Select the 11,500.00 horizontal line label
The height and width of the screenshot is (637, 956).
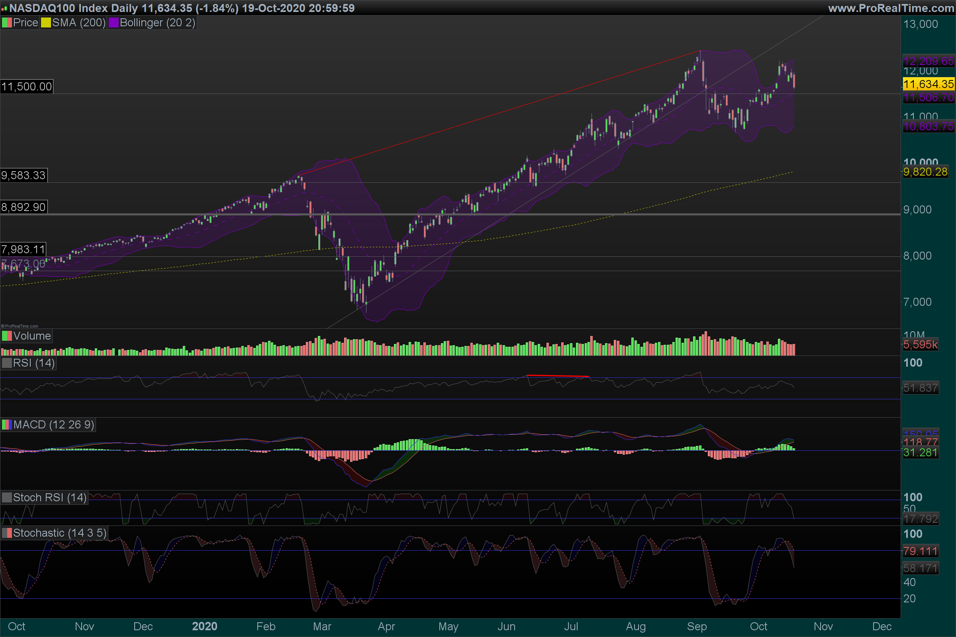26,86
